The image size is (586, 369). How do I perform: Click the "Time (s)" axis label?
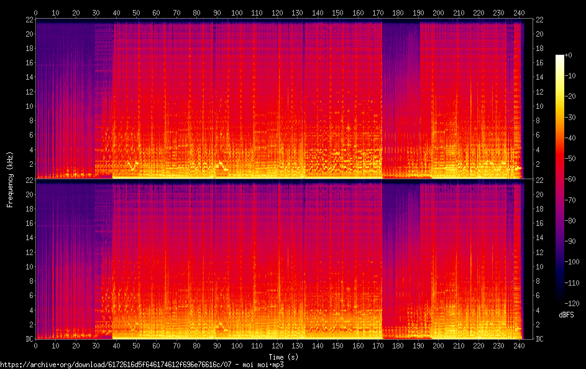point(284,357)
